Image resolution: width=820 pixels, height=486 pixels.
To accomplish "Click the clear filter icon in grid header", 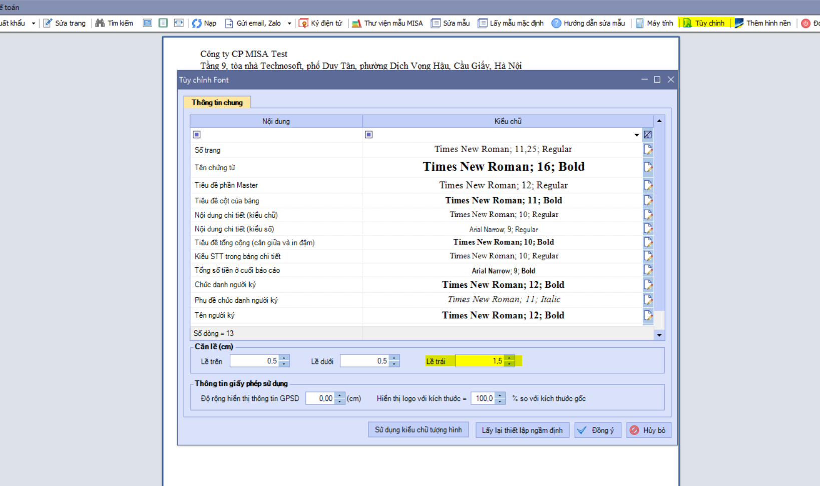I will coord(648,135).
